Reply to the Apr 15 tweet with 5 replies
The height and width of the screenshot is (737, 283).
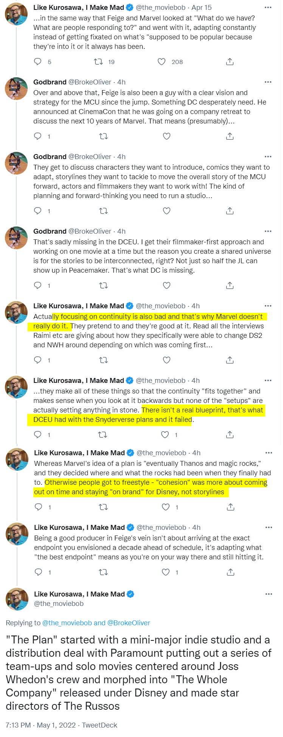pos(38,62)
